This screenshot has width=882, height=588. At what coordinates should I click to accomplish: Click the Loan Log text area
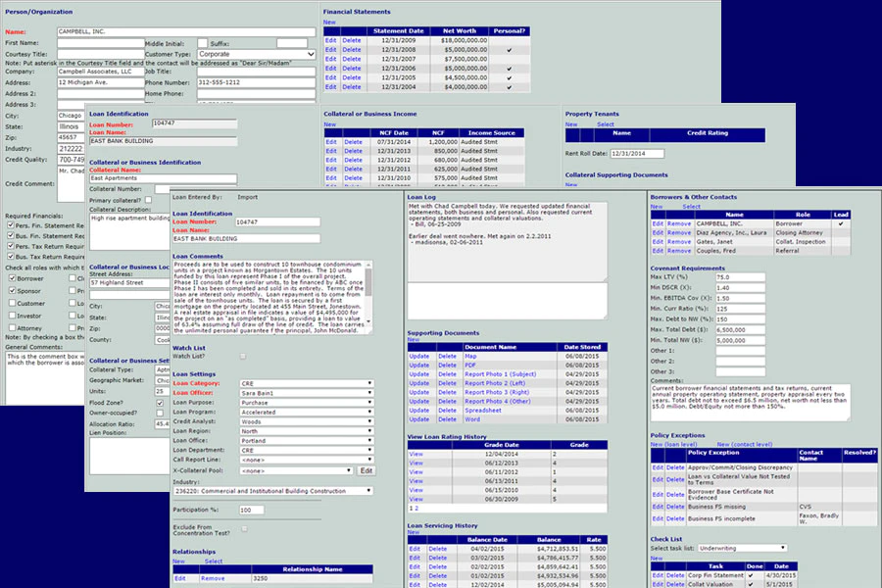[x=507, y=242]
